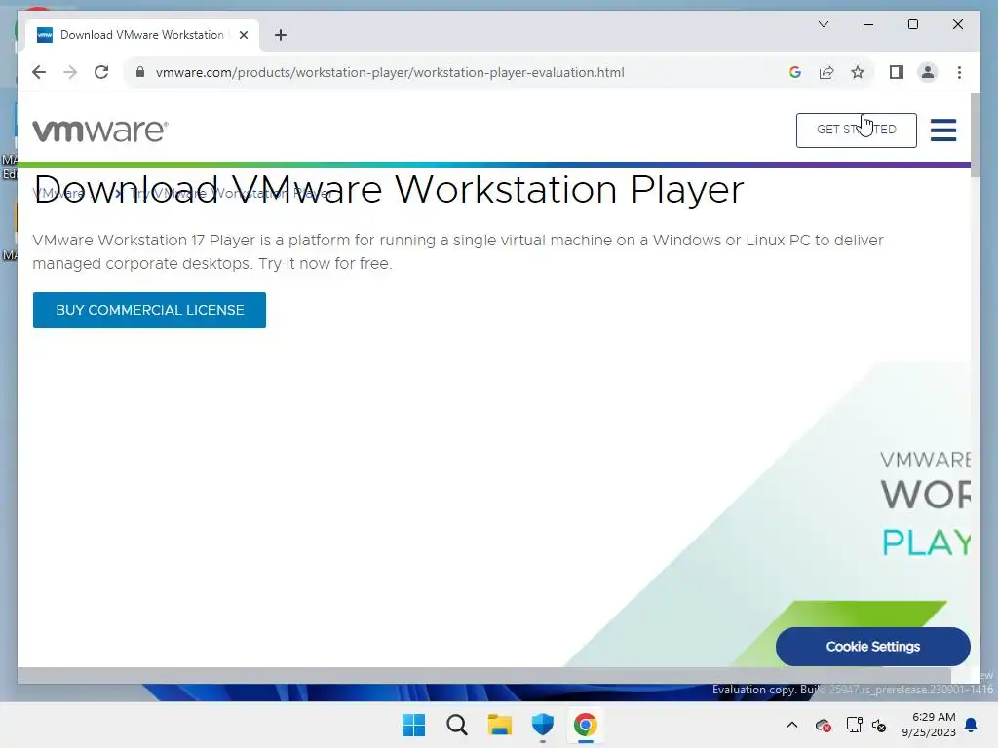
Task: Click the muted volume tray icon
Action: pyautogui.click(x=879, y=725)
